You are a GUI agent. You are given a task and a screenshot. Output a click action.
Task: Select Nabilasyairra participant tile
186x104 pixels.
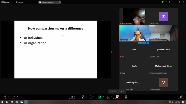[x=134, y=83]
